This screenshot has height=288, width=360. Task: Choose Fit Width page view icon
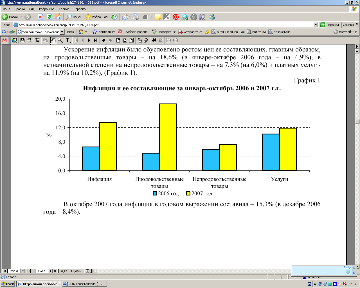point(131,40)
